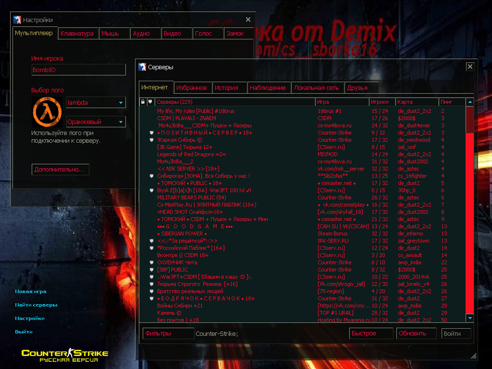The width and height of the screenshot is (492, 369).
Task: Select the Видео settings tab
Action: coord(177,33)
